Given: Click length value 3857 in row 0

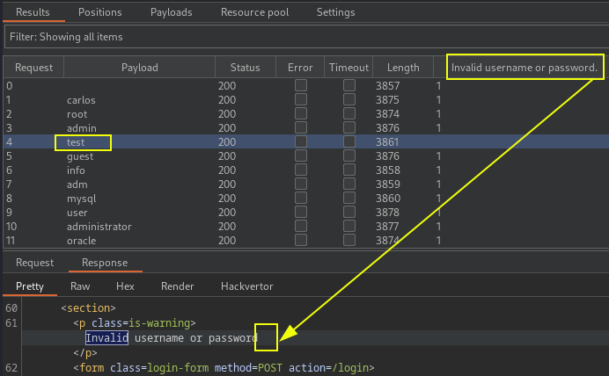Looking at the screenshot, I should (x=387, y=86).
